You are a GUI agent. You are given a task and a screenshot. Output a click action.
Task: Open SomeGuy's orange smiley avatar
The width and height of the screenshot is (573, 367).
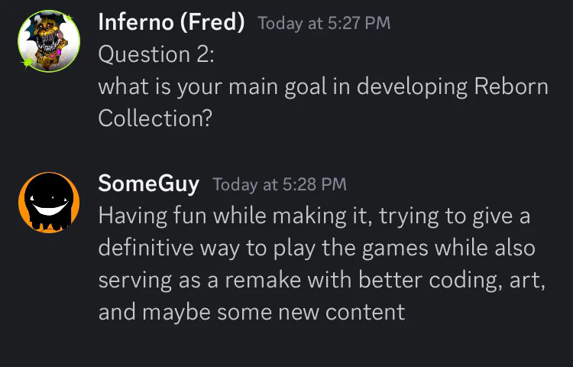pos(49,202)
